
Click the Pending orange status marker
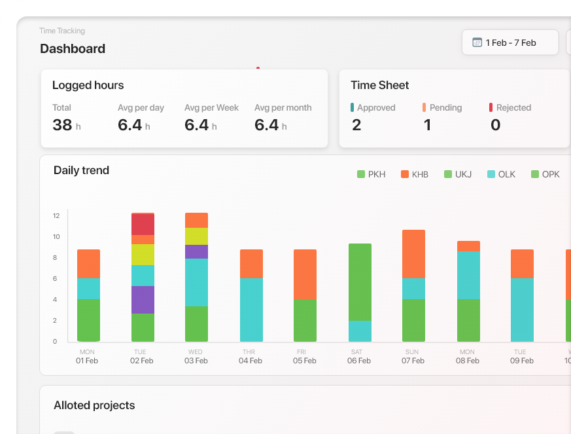tap(424, 107)
